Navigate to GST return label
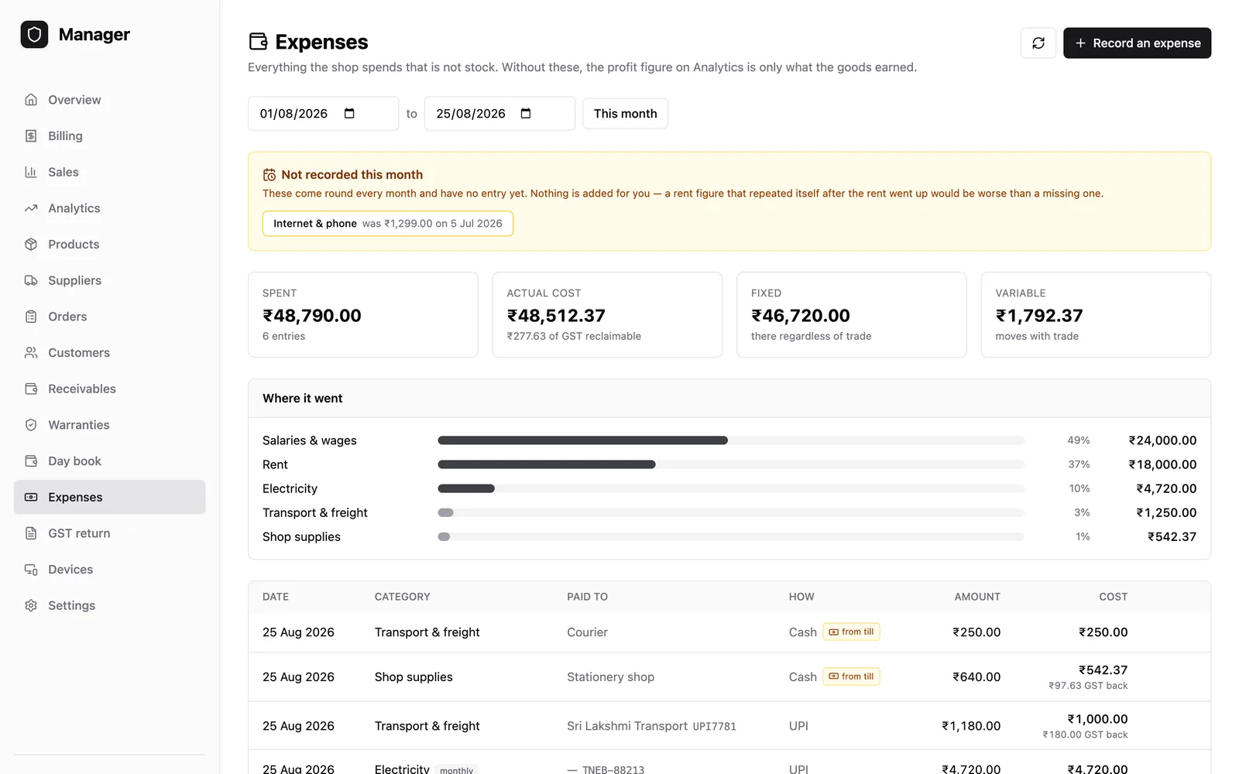This screenshot has width=1239, height=774. tap(79, 533)
